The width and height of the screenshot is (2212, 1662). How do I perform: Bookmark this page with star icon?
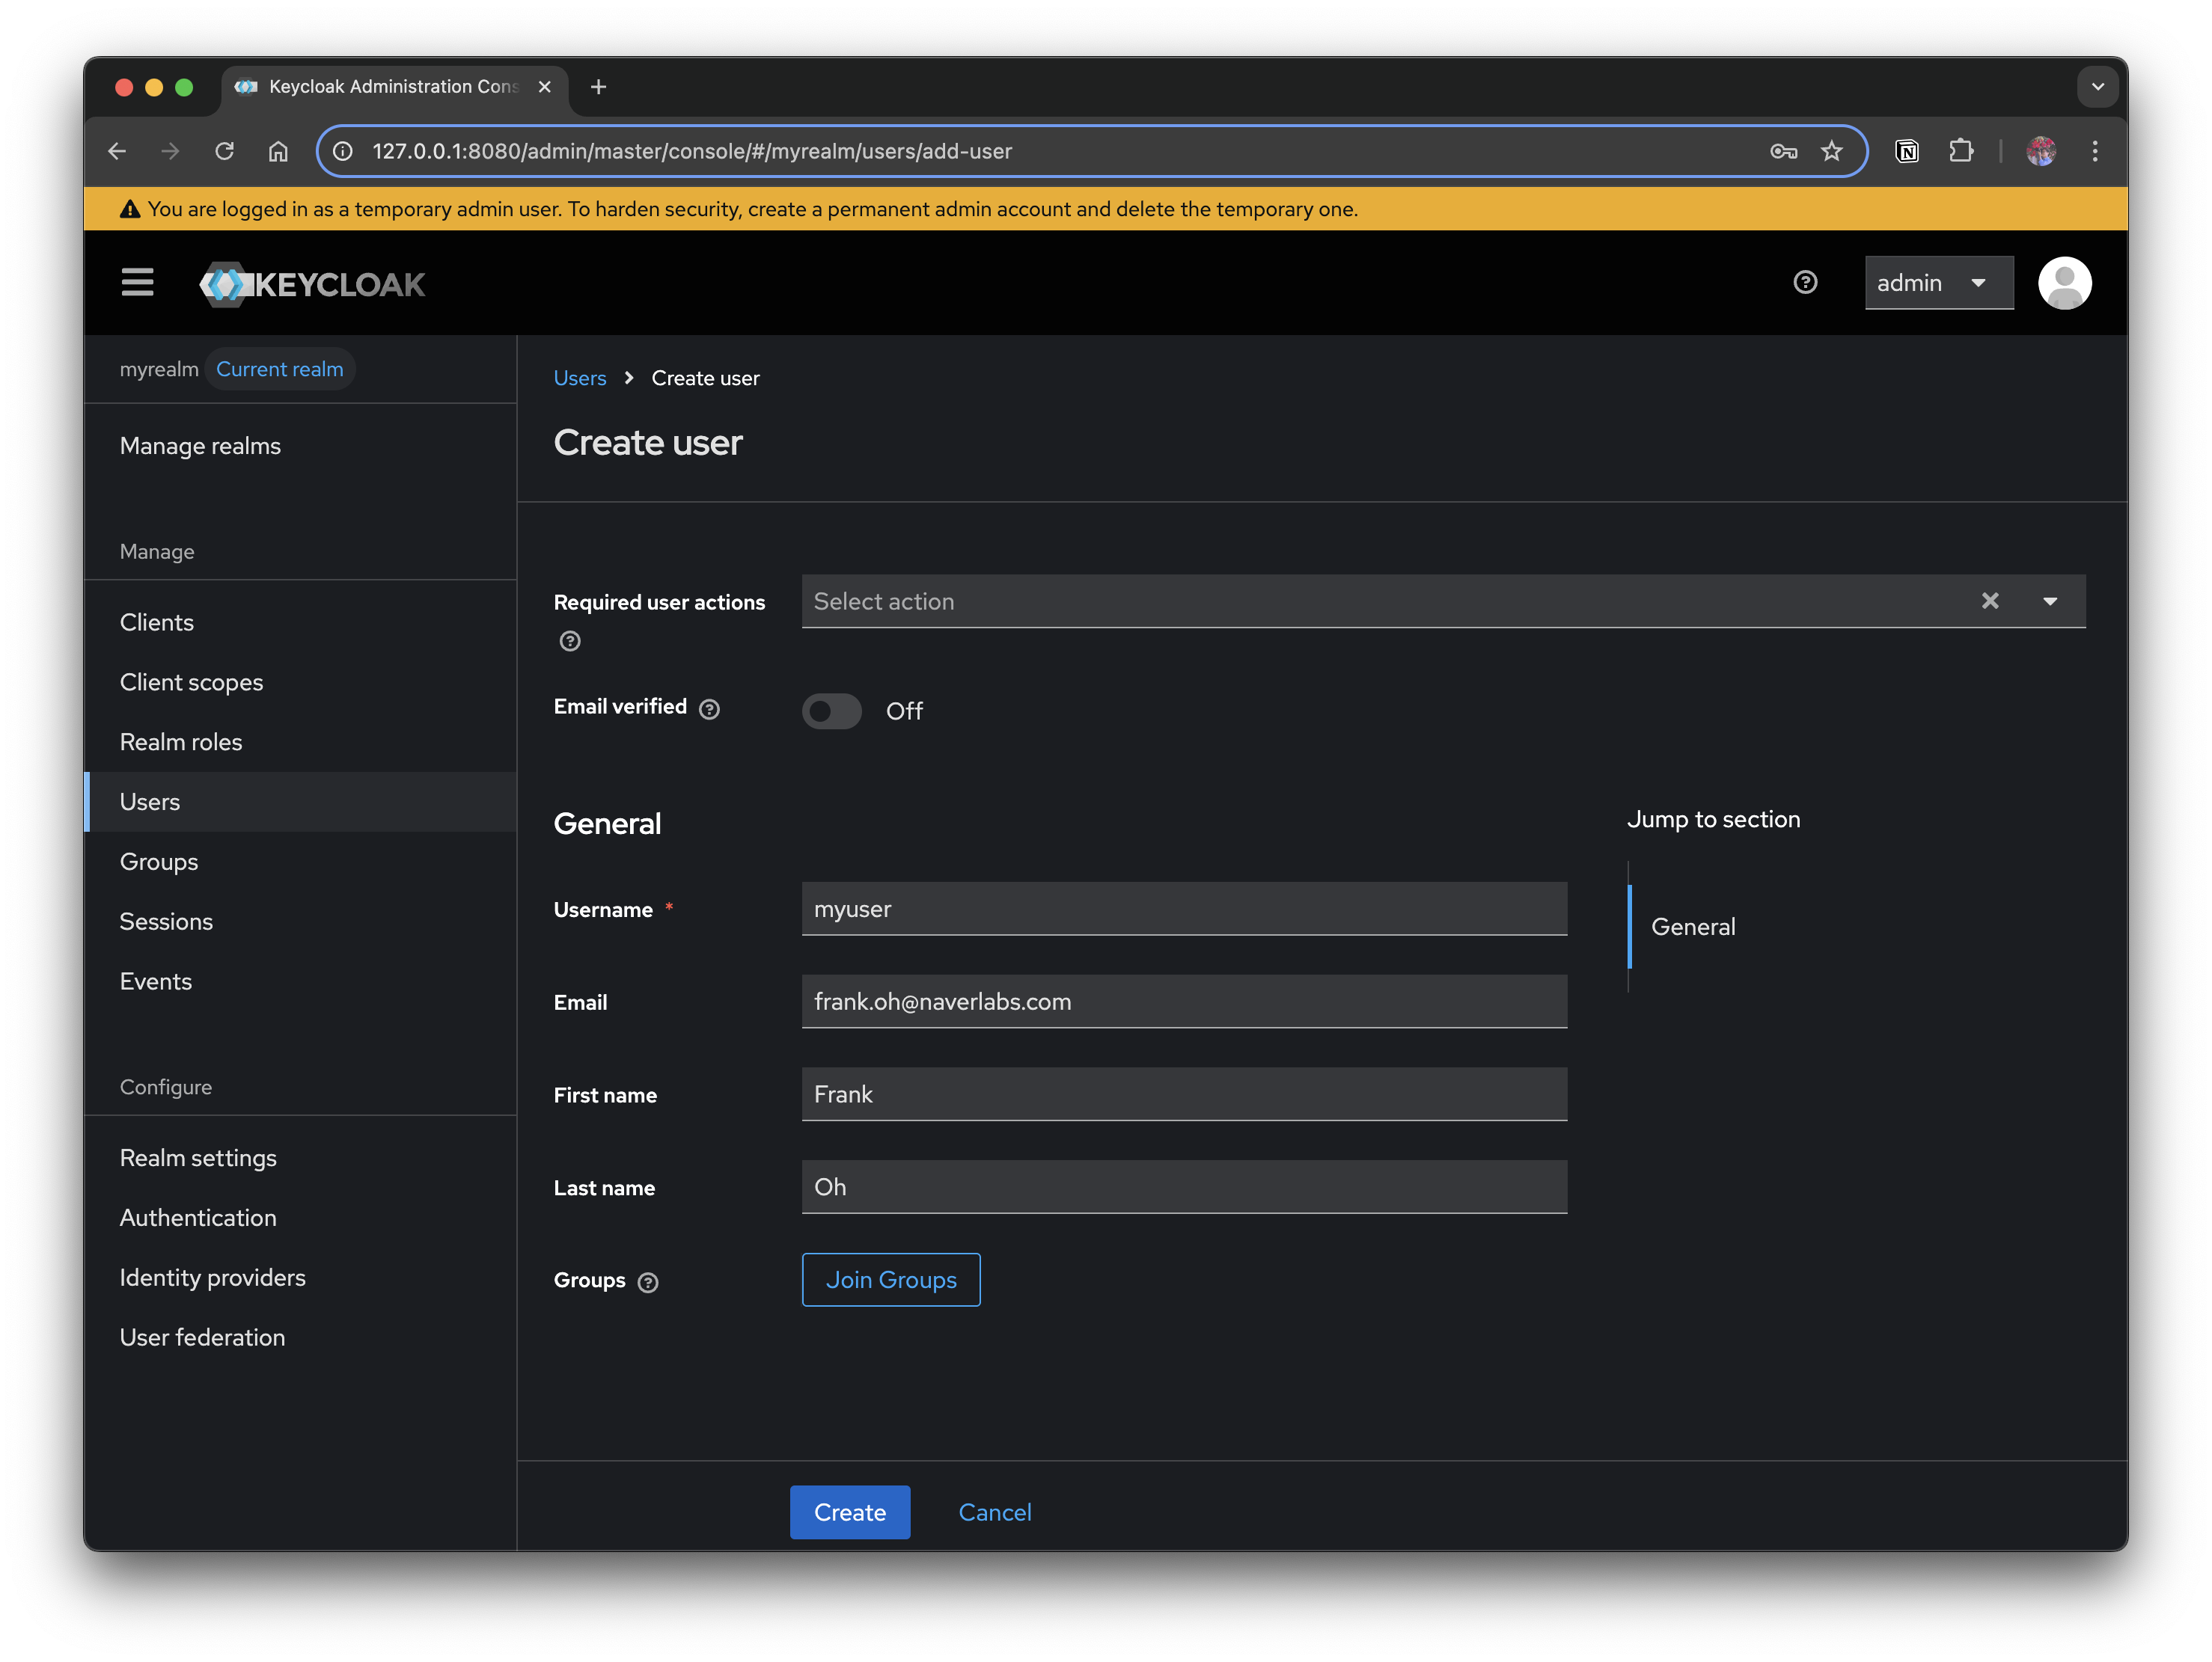click(x=1831, y=151)
